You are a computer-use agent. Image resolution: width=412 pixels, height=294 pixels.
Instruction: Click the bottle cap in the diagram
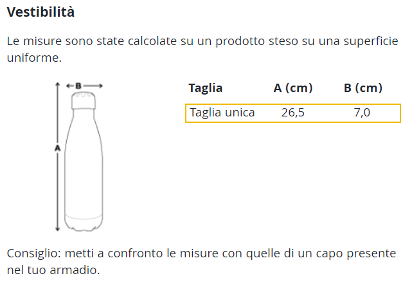click(84, 100)
